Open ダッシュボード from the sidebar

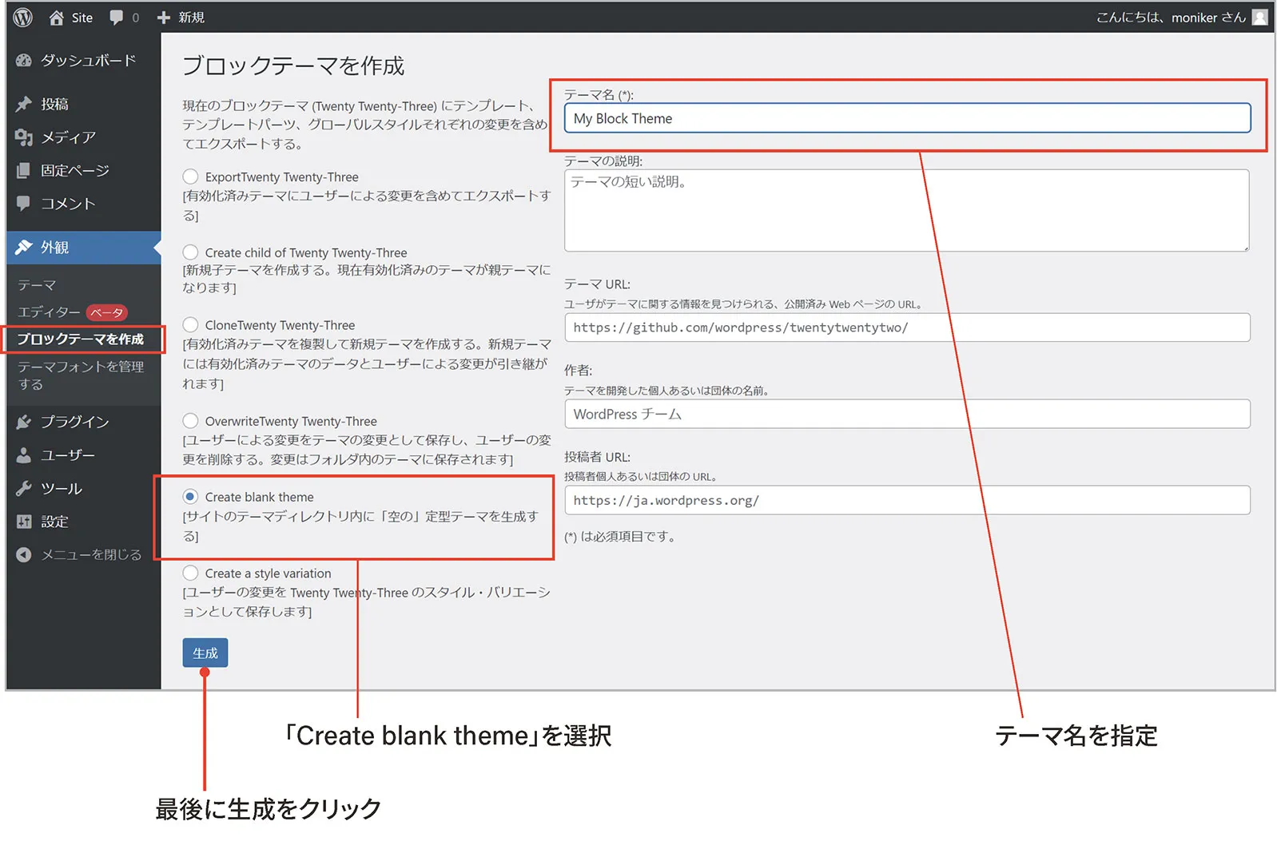87,61
